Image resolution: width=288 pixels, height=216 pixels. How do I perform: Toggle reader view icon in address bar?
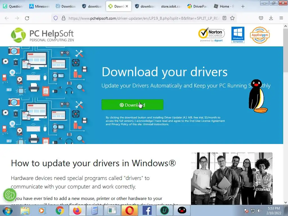[224, 18]
